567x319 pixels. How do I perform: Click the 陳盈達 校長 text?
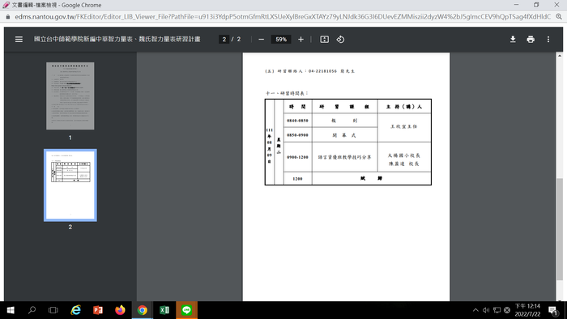click(404, 164)
